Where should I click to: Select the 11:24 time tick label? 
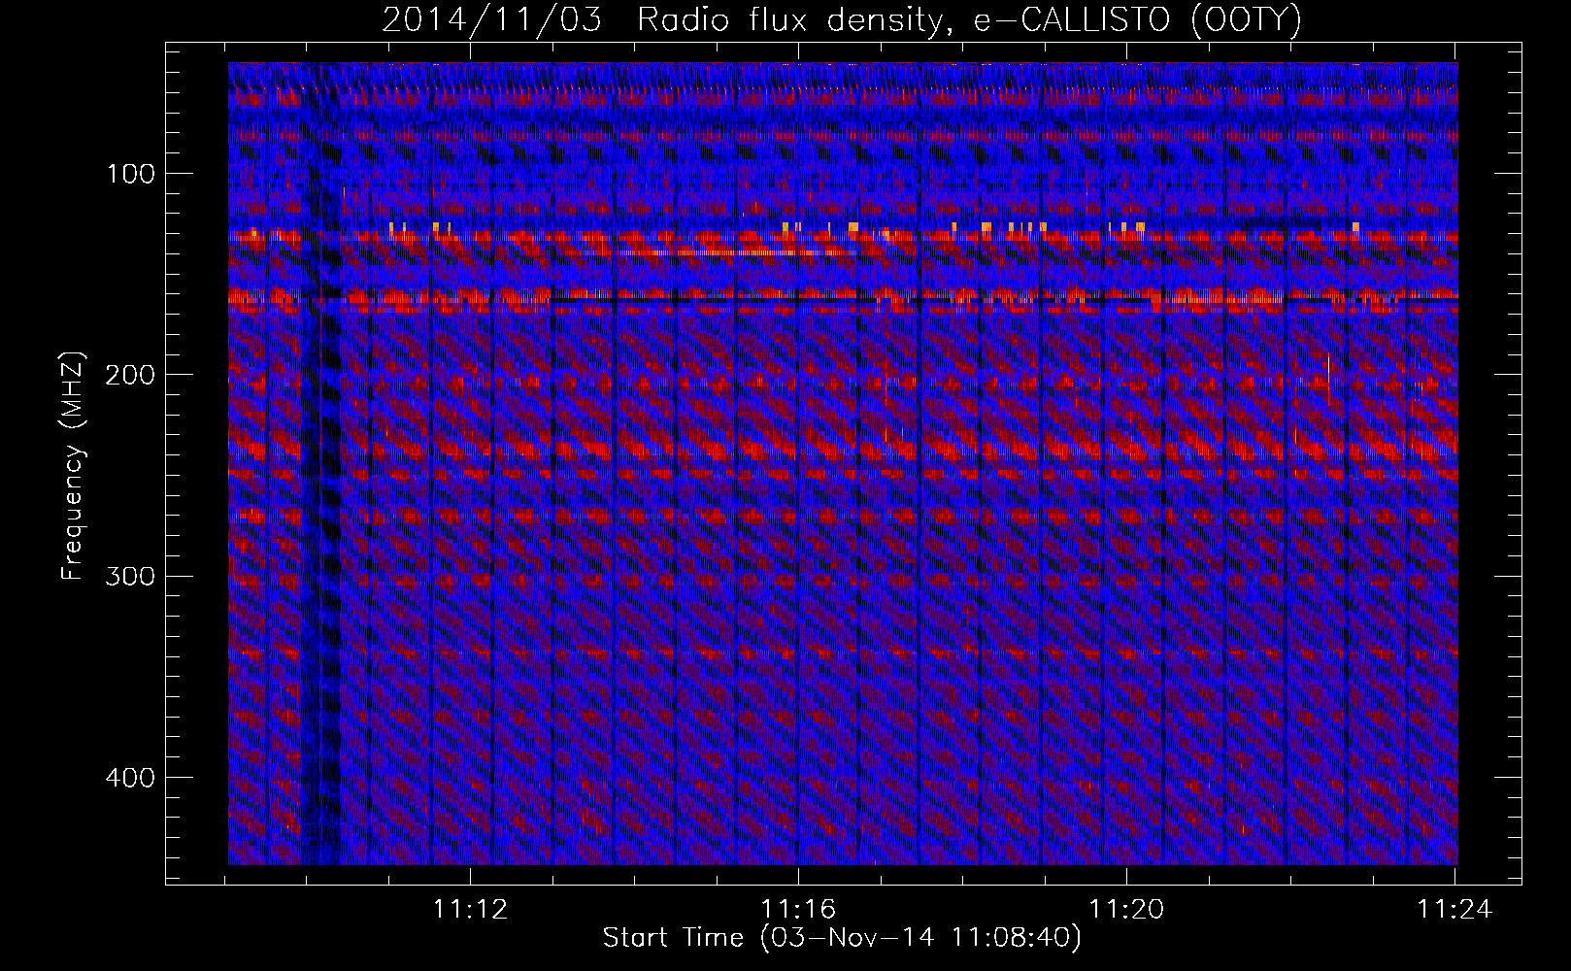(x=1454, y=910)
